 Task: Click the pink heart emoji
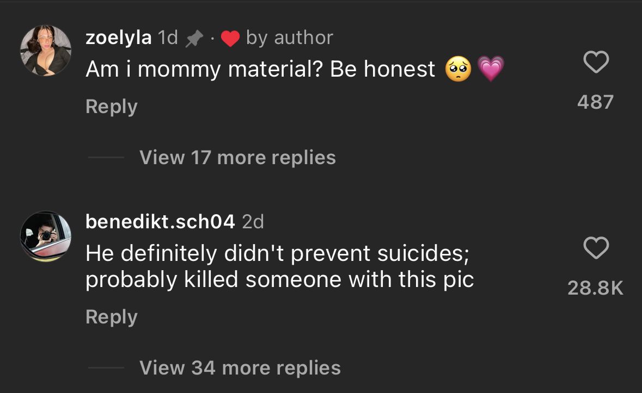click(491, 70)
